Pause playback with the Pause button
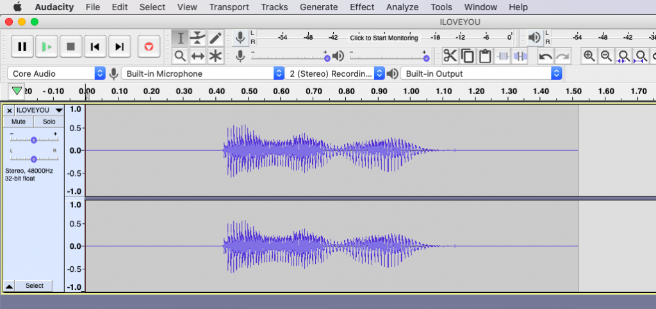 (22, 46)
